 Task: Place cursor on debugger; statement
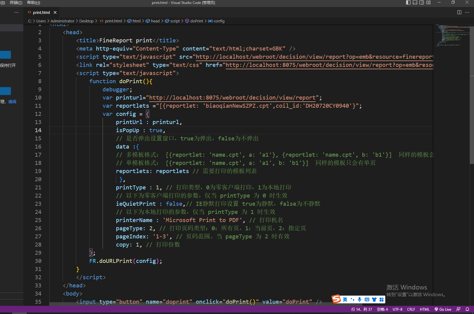[x=117, y=90]
